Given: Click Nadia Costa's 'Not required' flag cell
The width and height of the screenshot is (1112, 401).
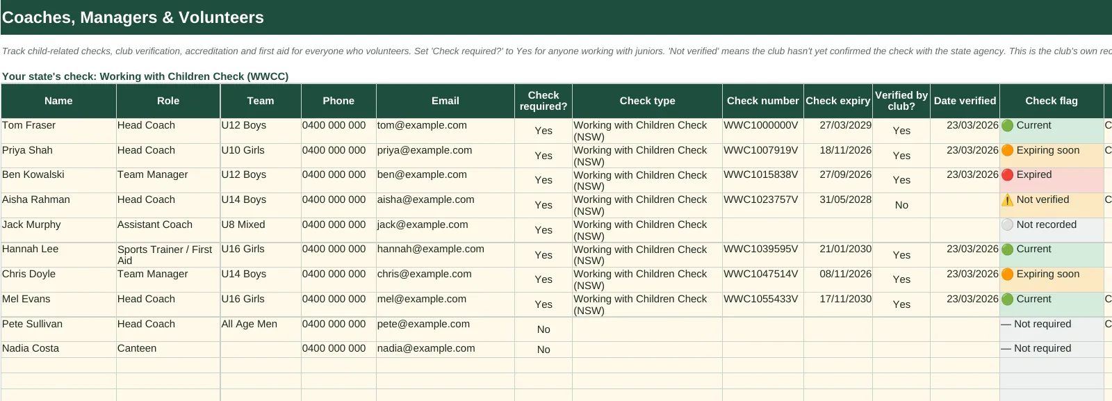Looking at the screenshot, I should (x=1052, y=350).
